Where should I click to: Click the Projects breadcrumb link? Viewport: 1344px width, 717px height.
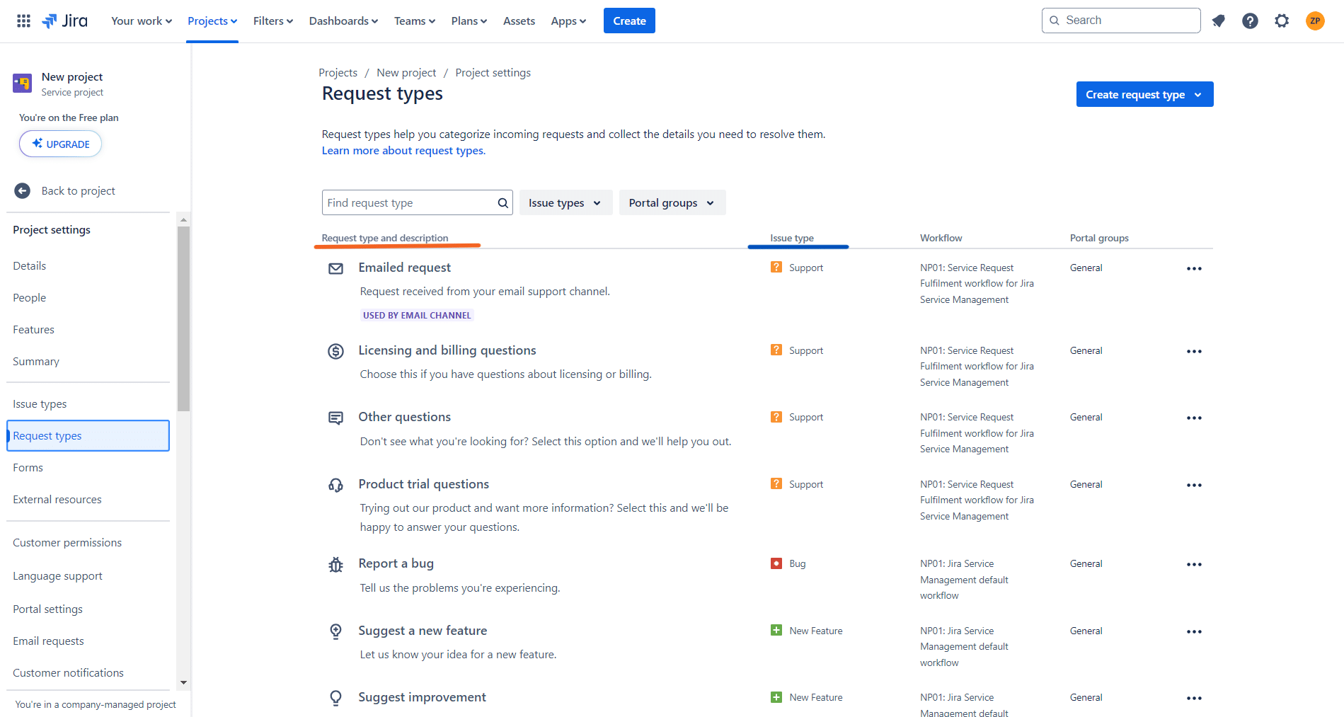[x=338, y=73]
